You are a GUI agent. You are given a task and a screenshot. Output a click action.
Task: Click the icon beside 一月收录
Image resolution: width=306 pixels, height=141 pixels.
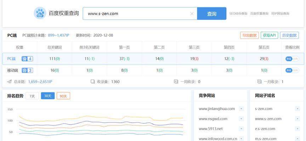pyautogui.click(x=259, y=82)
